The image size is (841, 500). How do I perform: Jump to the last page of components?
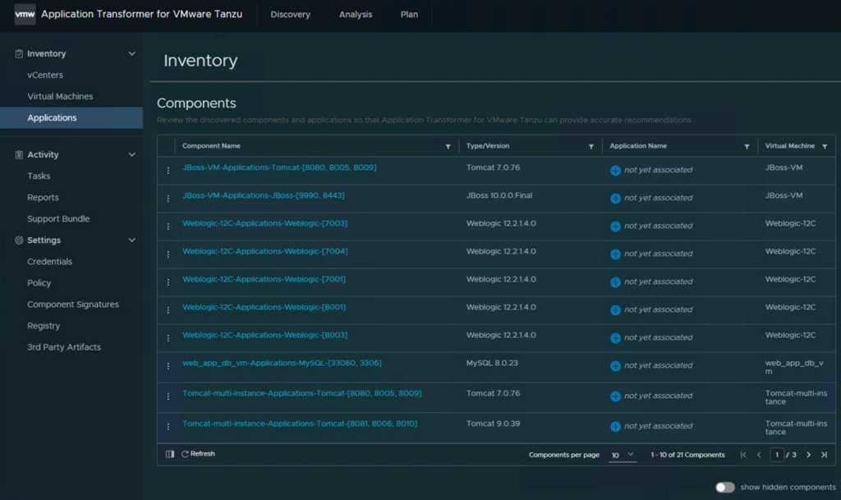click(x=824, y=455)
